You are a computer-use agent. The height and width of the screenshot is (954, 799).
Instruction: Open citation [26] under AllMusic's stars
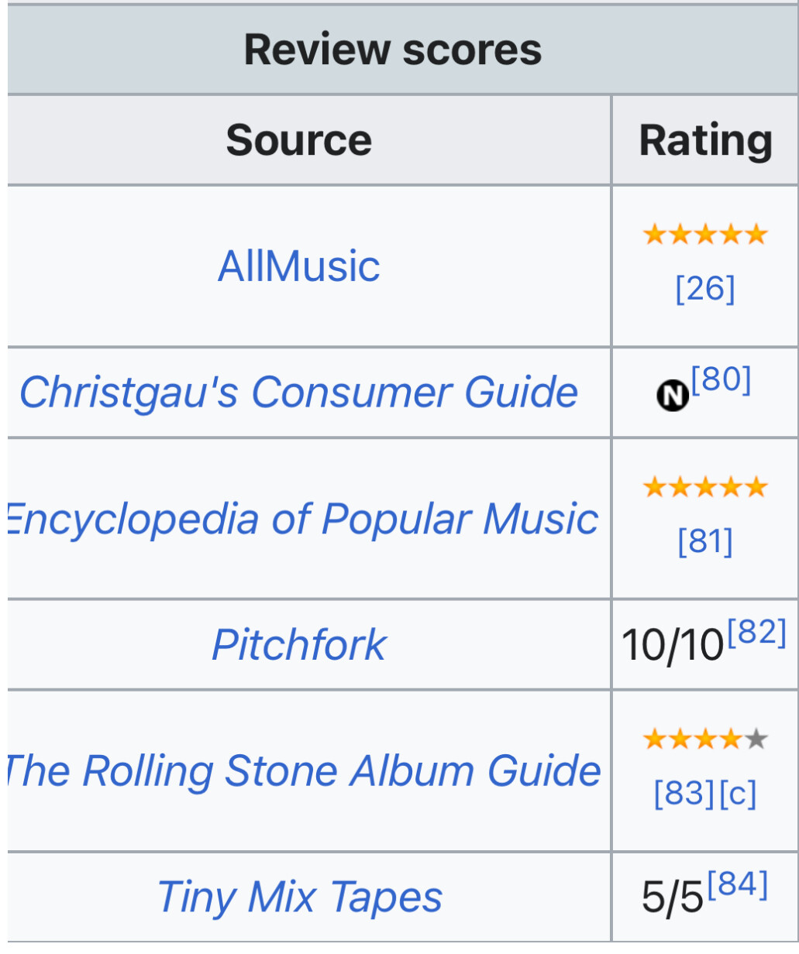pos(704,289)
